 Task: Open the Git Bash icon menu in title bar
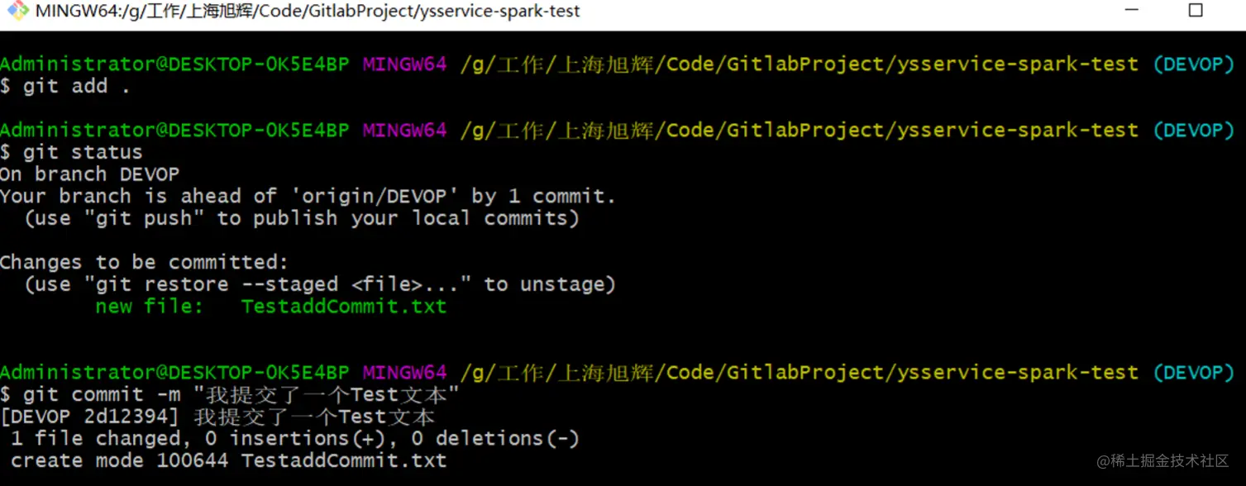pos(18,11)
